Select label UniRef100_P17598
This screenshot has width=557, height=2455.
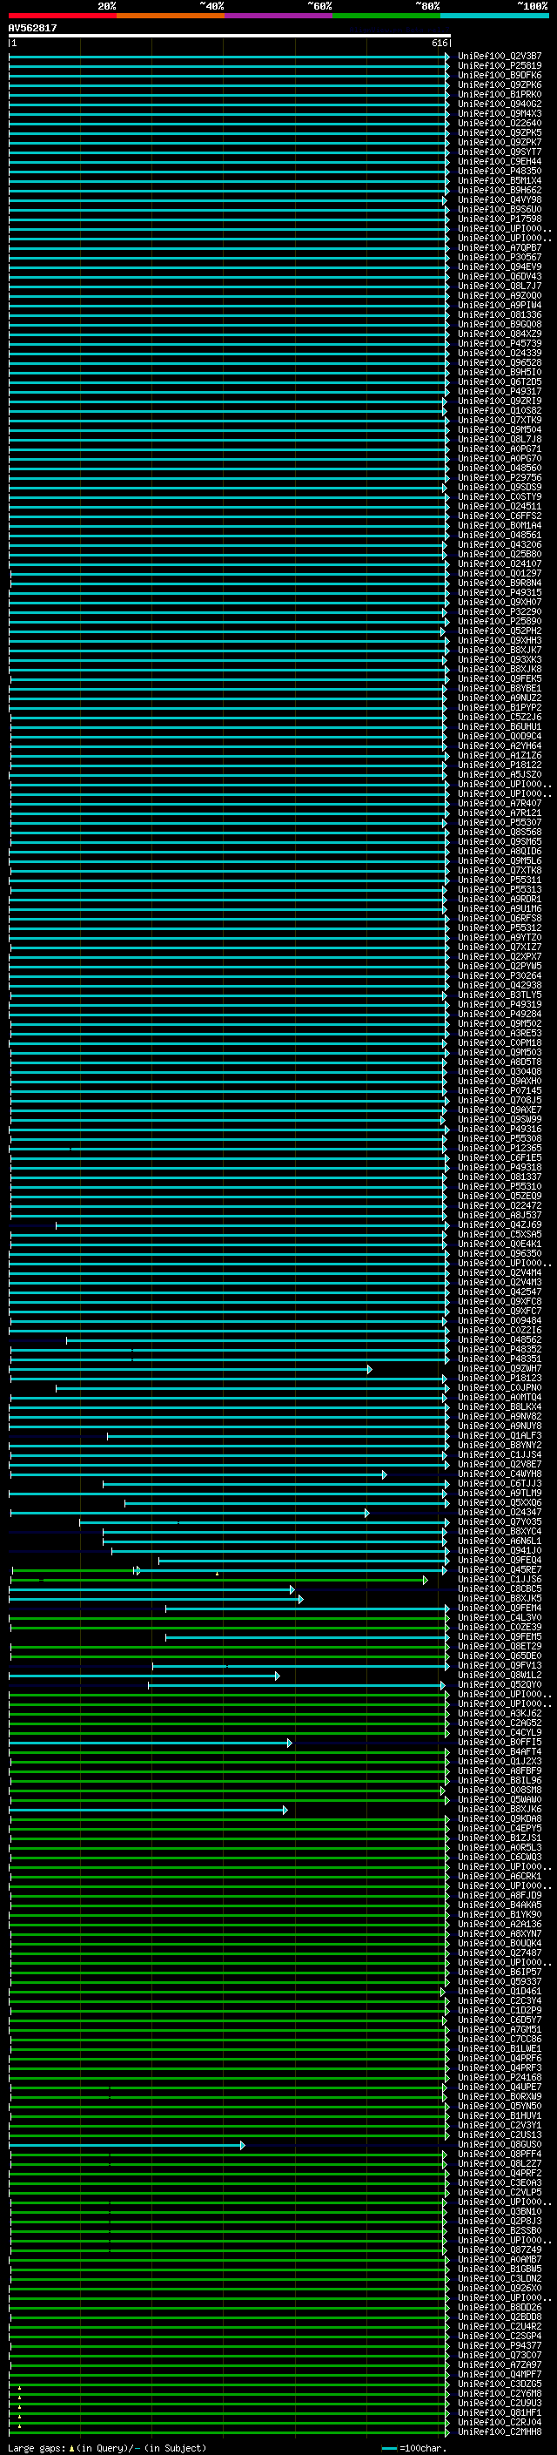[x=500, y=219]
